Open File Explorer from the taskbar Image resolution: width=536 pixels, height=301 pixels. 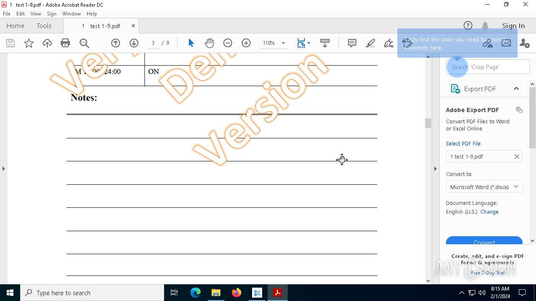216,293
